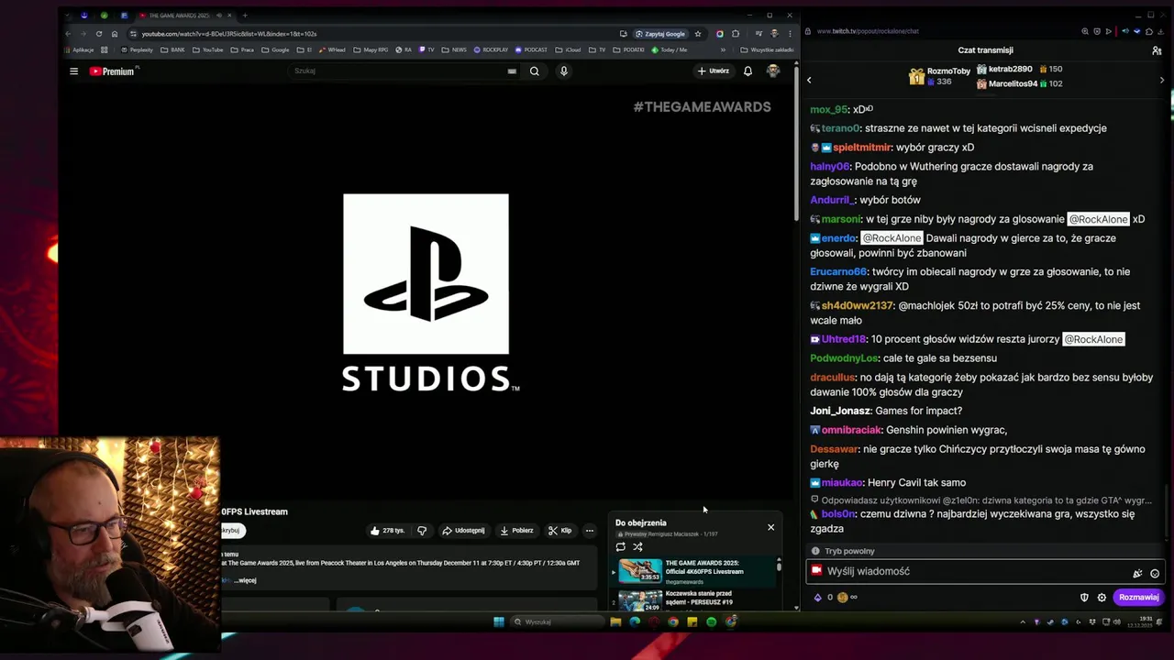
Task: Click the YouTube search magnifier button
Action: (534, 71)
